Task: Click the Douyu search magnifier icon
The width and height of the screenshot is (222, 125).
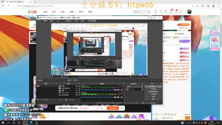Action: pyautogui.click(x=148, y=12)
